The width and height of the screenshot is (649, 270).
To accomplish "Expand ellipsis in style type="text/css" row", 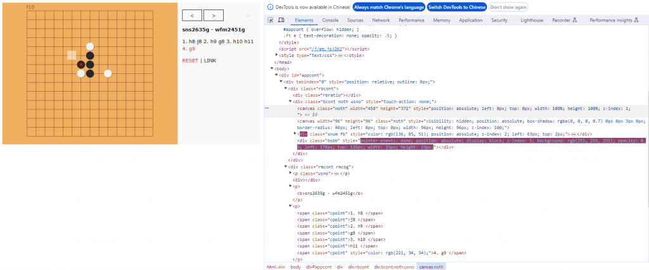I will tap(340, 55).
